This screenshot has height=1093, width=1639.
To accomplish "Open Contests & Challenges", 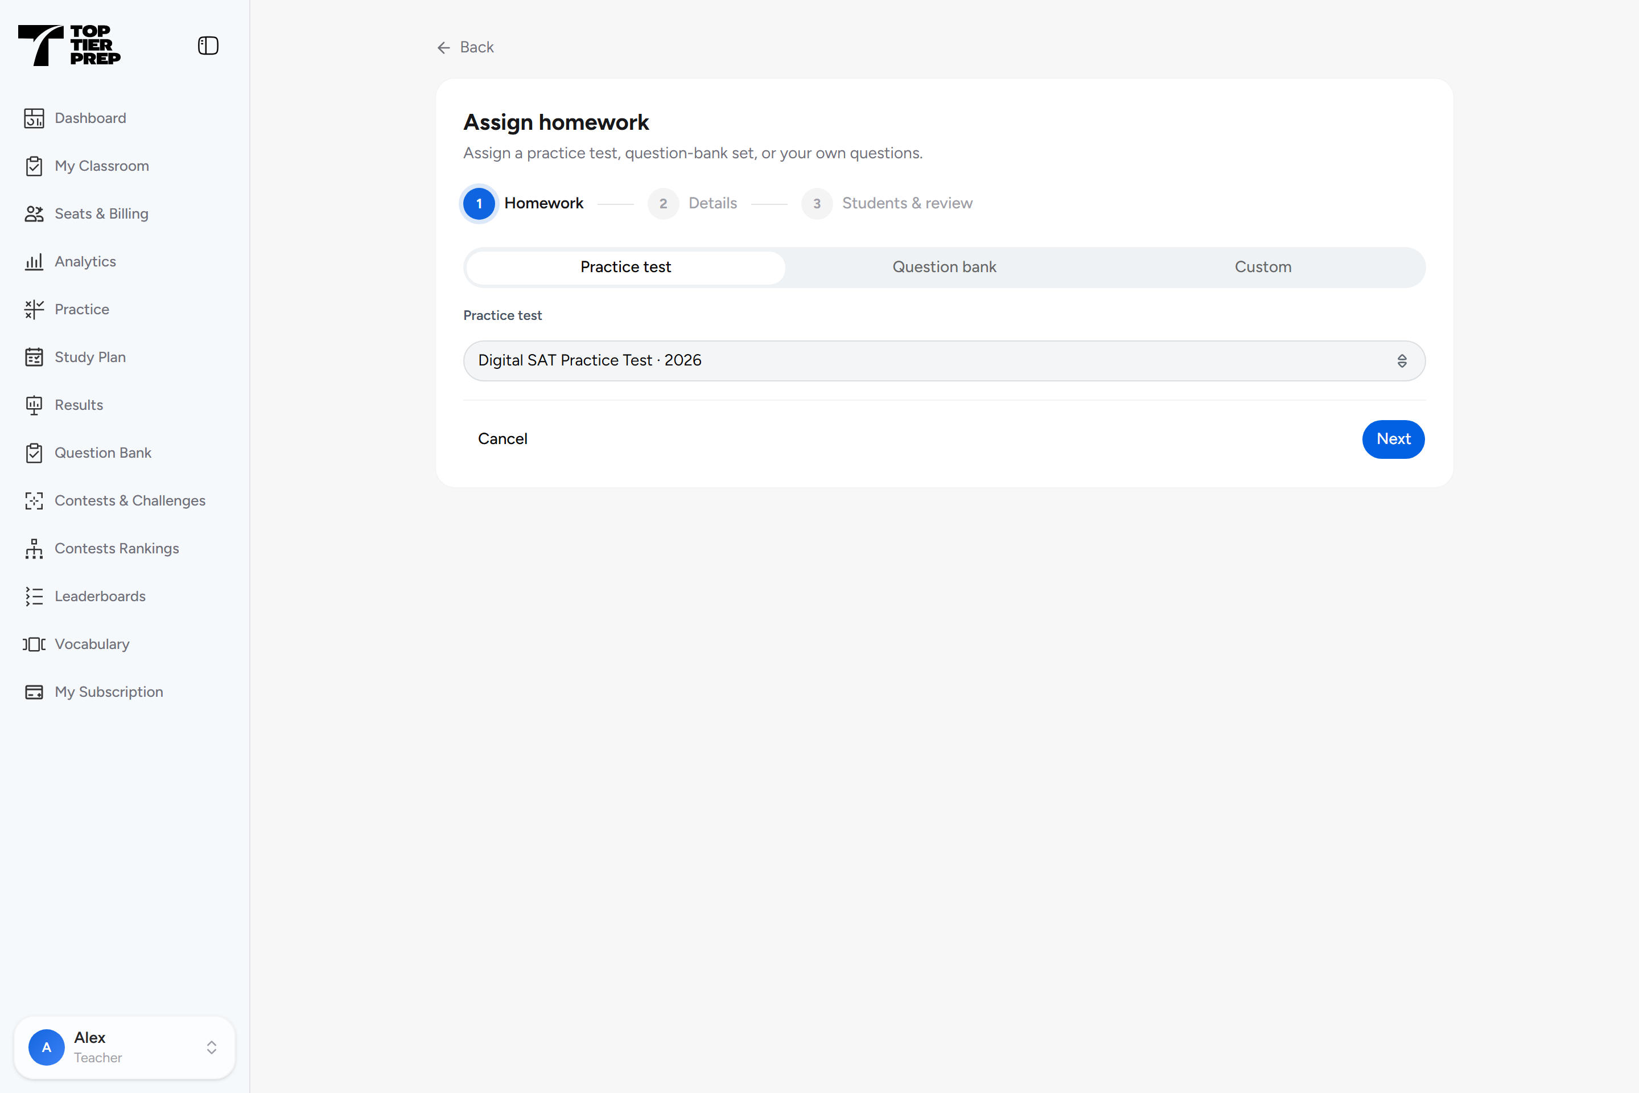I will pos(130,500).
